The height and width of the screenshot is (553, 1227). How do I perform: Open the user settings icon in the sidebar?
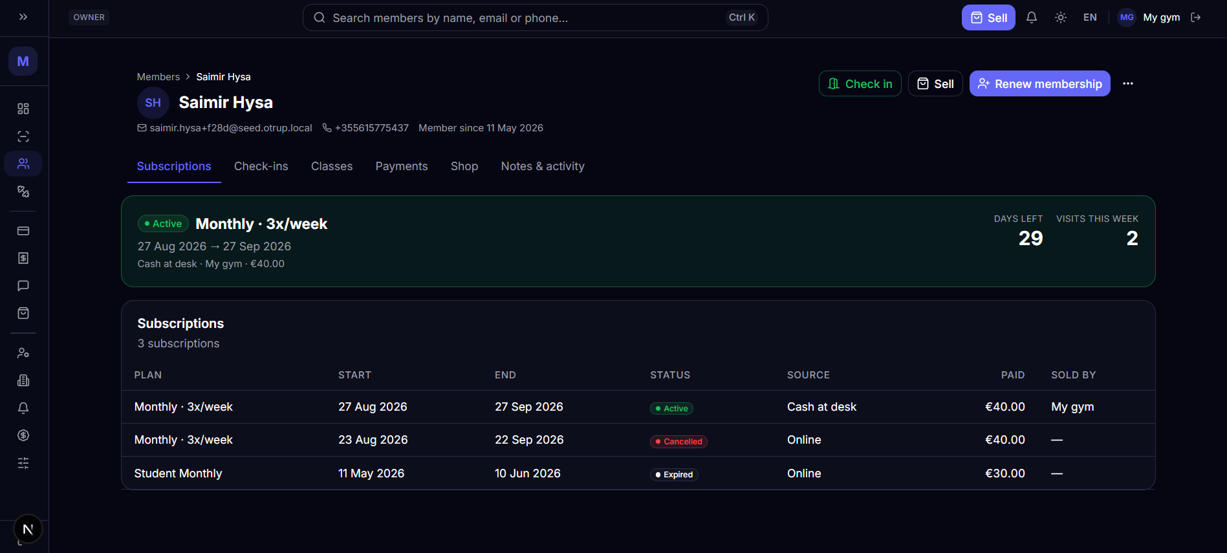(23, 353)
